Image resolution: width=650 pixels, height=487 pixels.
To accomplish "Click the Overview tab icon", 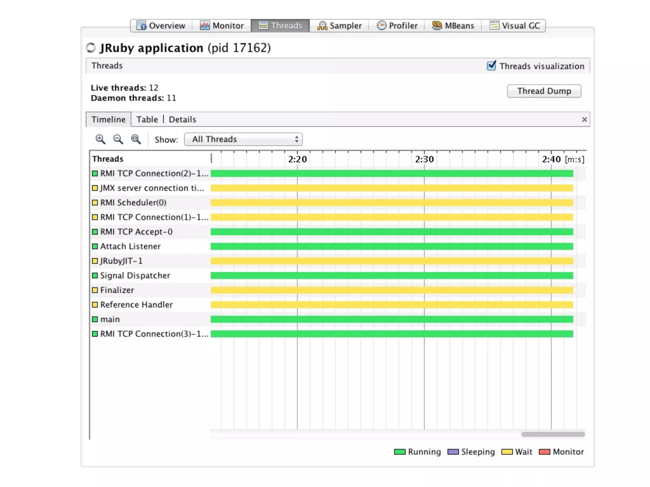I will click(141, 25).
